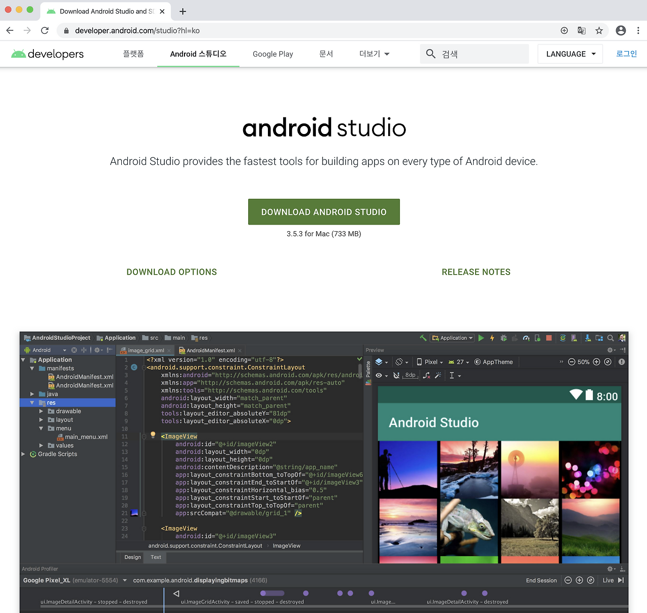The height and width of the screenshot is (613, 647).
Task: Select the Android 스튜디오 nav tab
Action: coord(198,54)
